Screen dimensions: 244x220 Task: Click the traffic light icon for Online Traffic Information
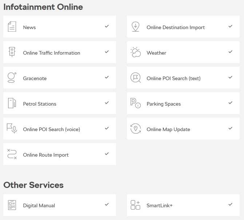[12, 52]
